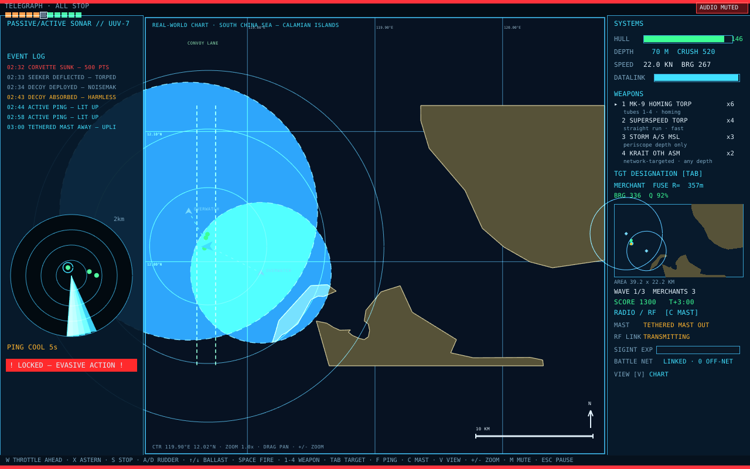The width and height of the screenshot is (750, 469).
Task: Toggle the VIEW [V] CHART mode
Action: tap(641, 374)
